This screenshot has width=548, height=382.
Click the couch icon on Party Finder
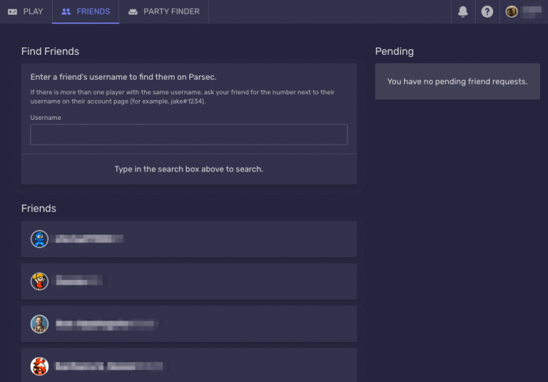(133, 12)
